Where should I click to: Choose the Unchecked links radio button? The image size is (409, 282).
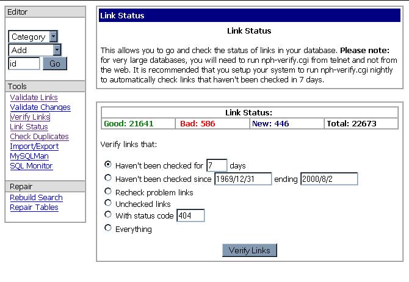click(109, 203)
